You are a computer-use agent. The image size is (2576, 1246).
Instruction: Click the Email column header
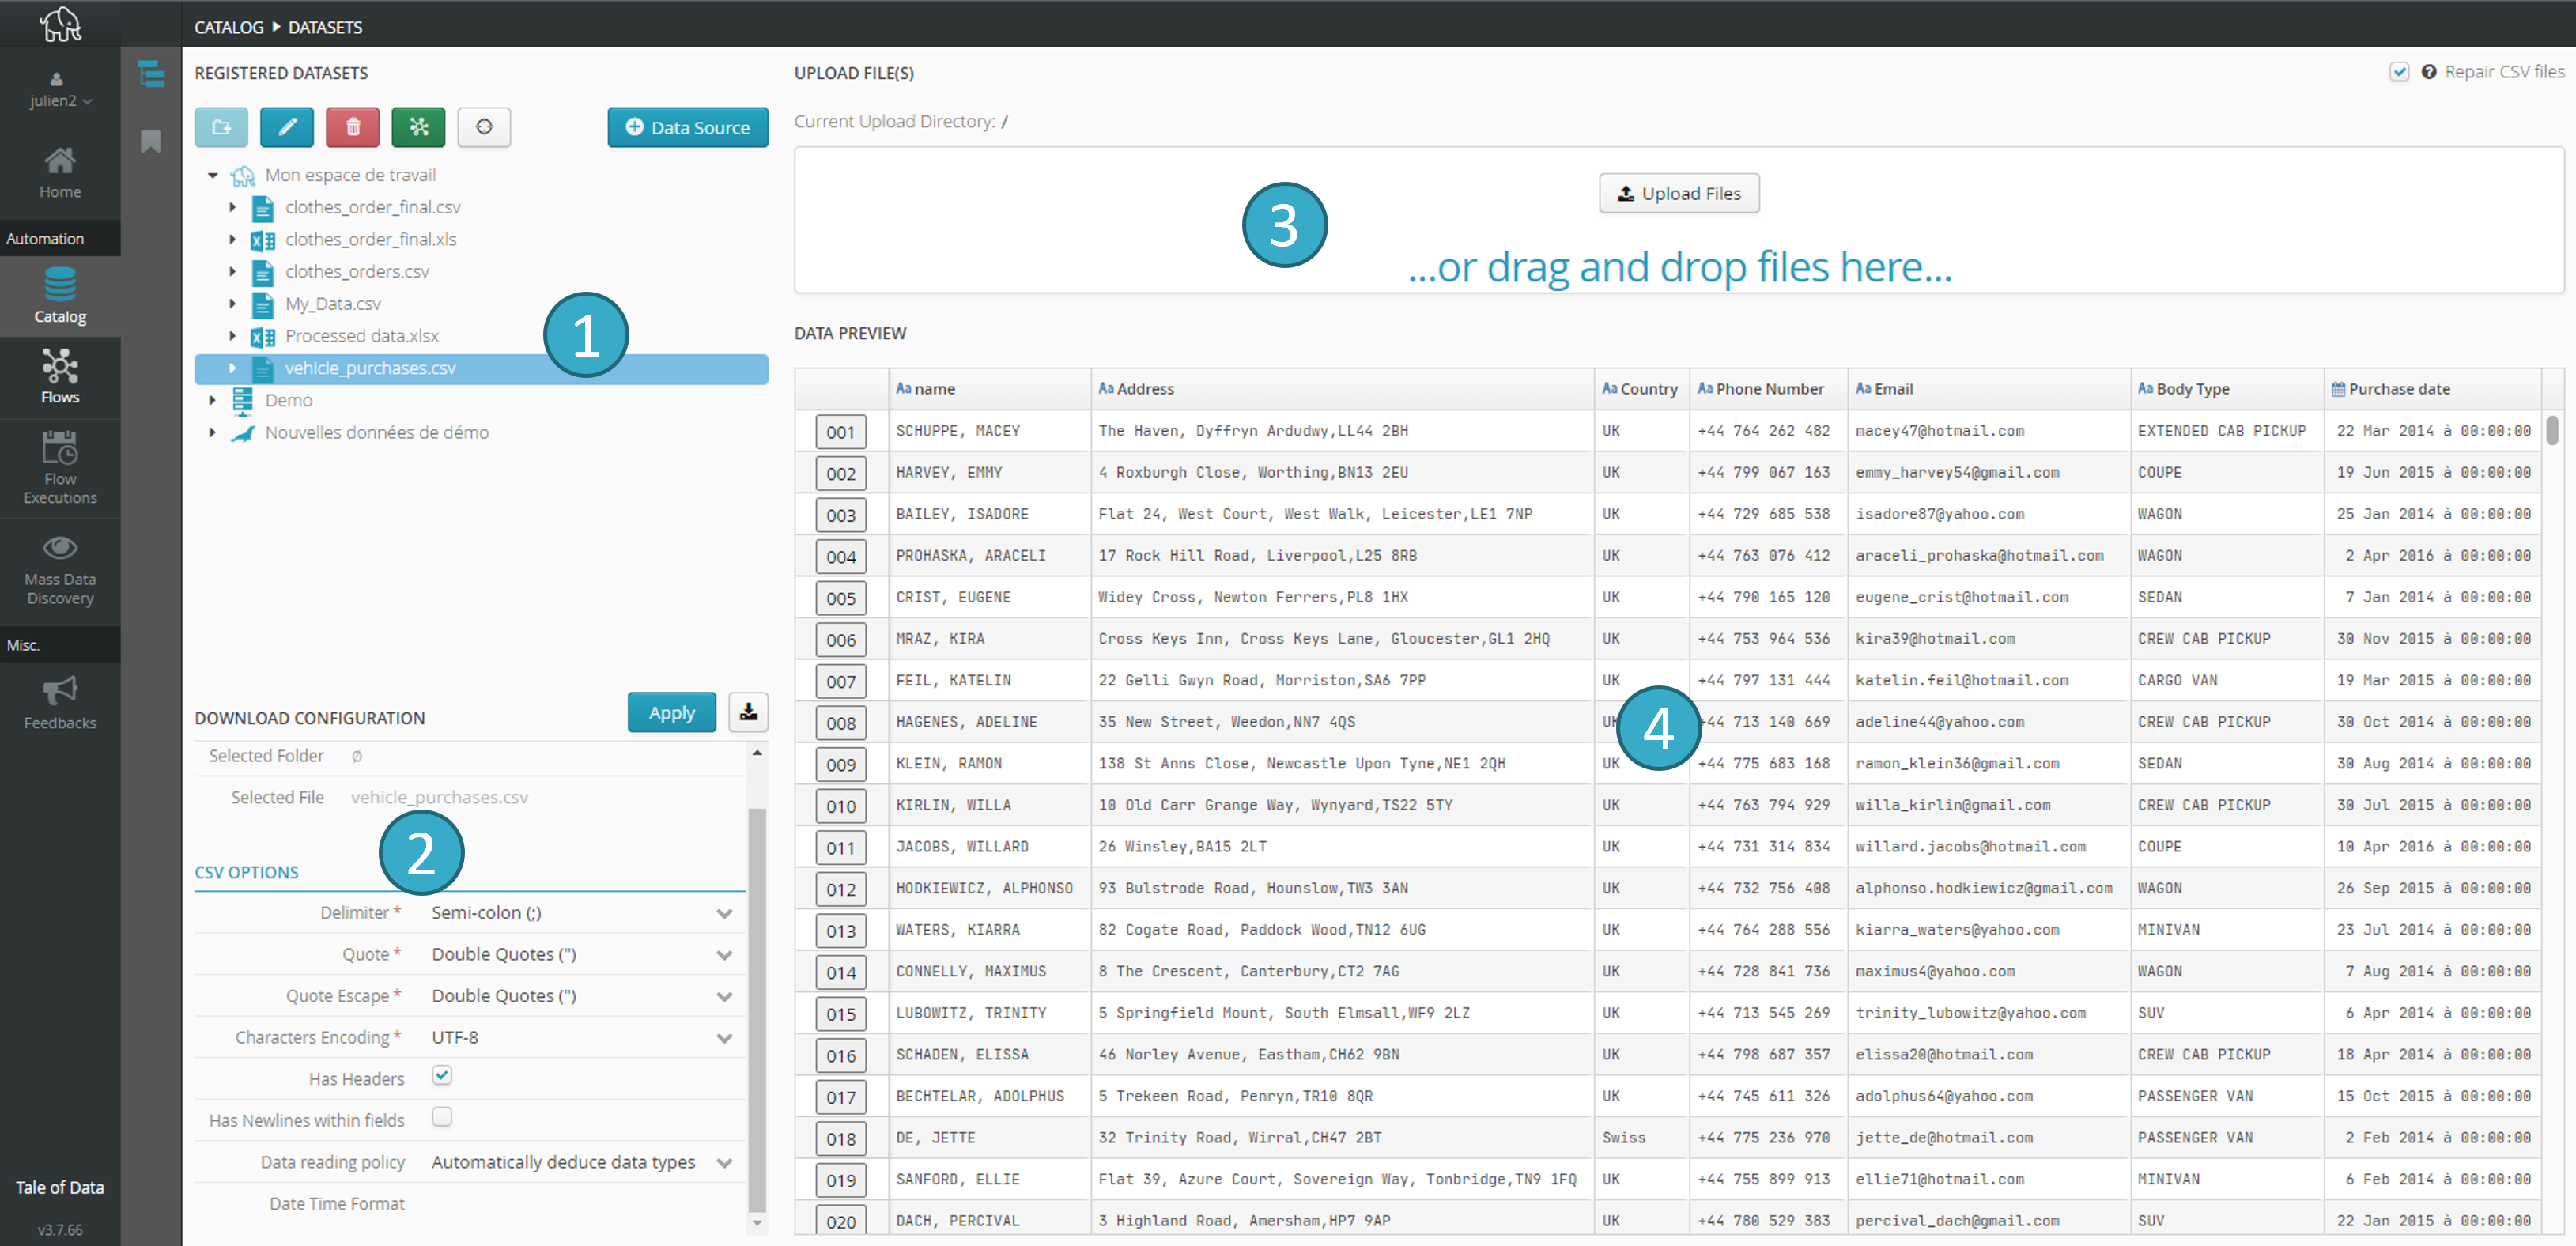click(1989, 389)
